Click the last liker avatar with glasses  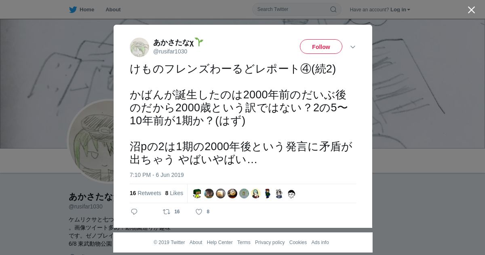tap(291, 193)
